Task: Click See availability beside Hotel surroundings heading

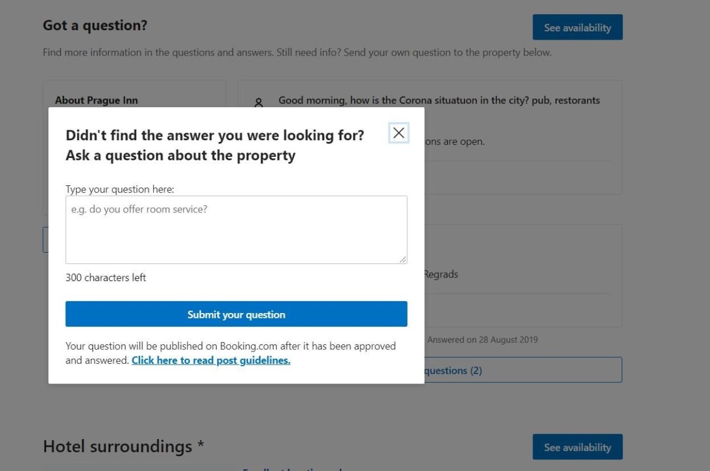Action: point(577,447)
